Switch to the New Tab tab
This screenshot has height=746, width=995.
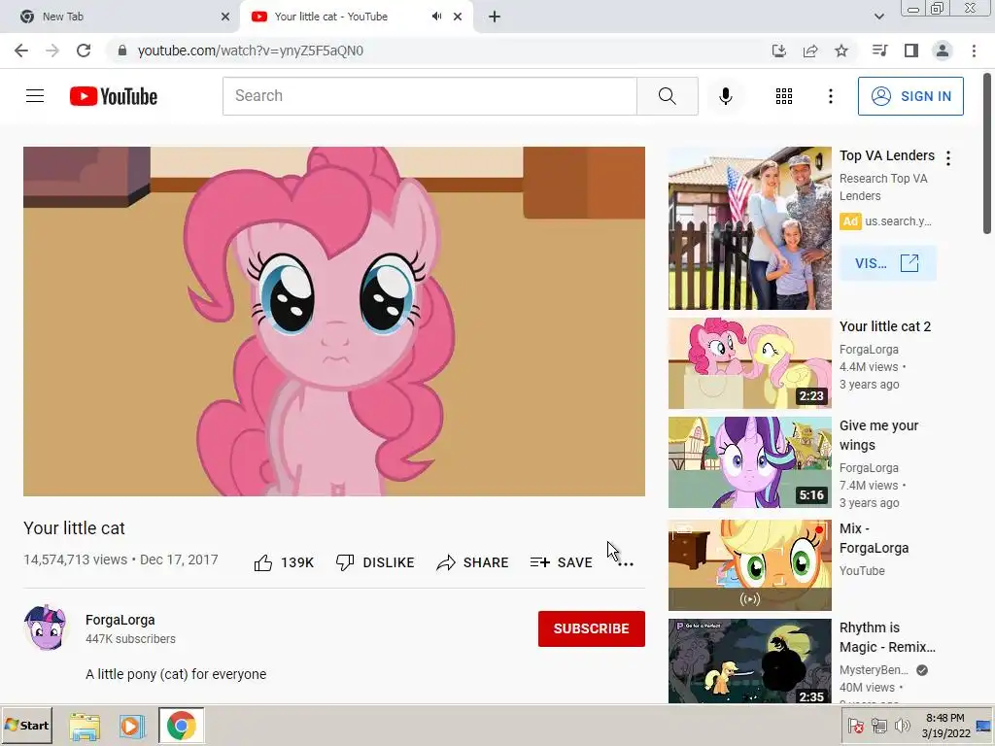[120, 17]
